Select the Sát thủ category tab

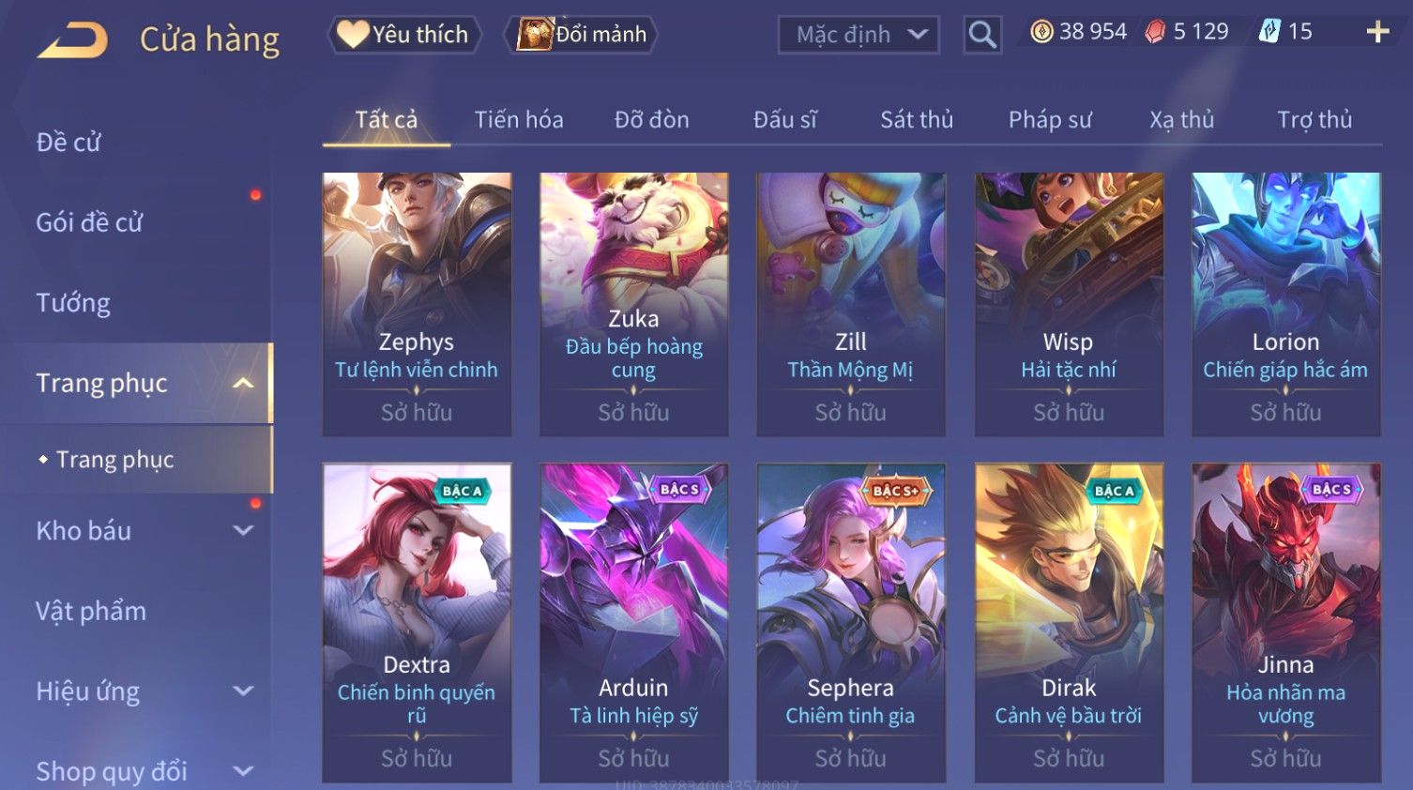coord(917,120)
